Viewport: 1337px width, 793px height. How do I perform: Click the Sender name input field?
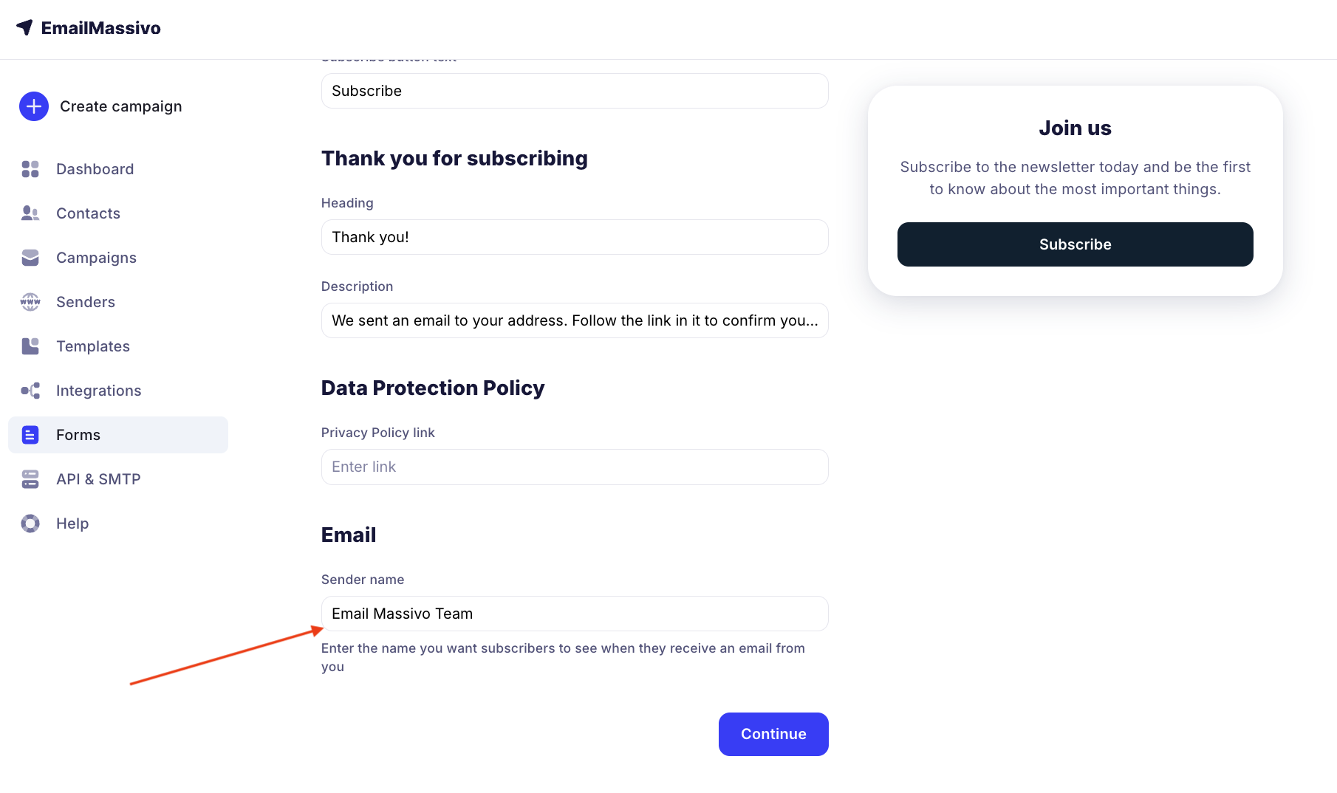tap(575, 614)
